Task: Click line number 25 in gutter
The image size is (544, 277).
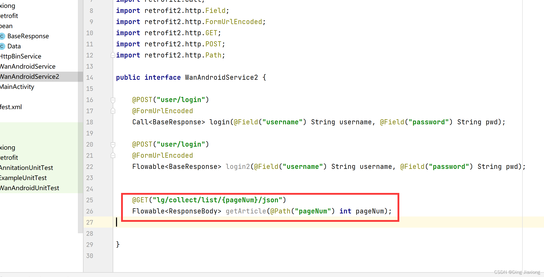Action: click(90, 200)
